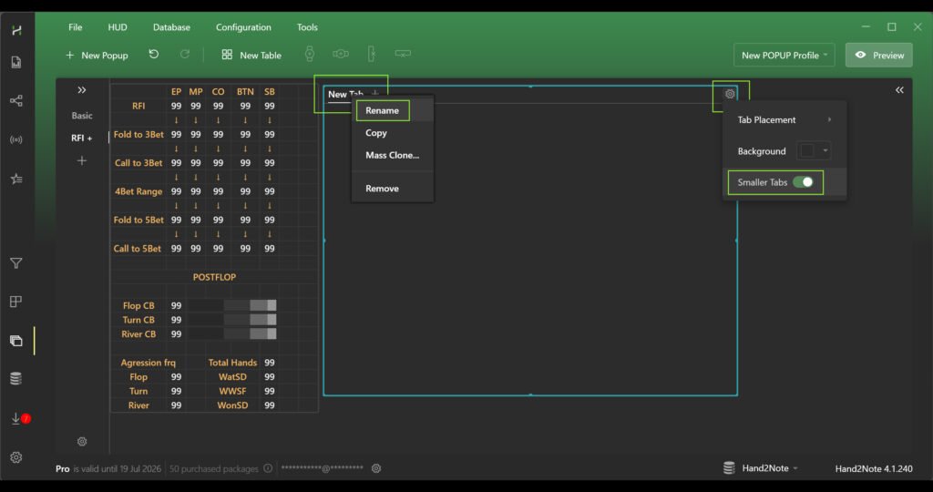Open the Configuration menu

click(243, 27)
